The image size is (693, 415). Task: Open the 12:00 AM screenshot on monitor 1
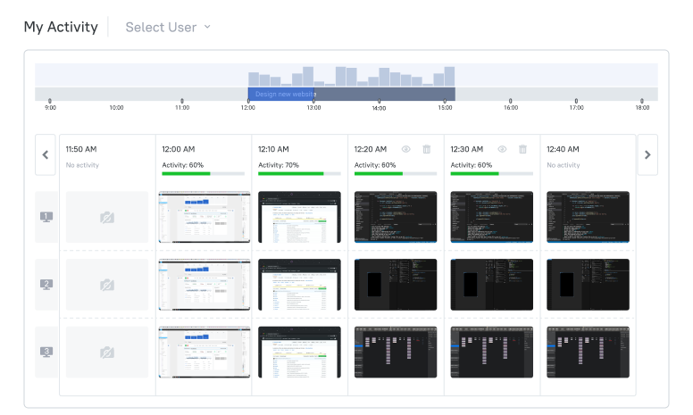(x=205, y=217)
